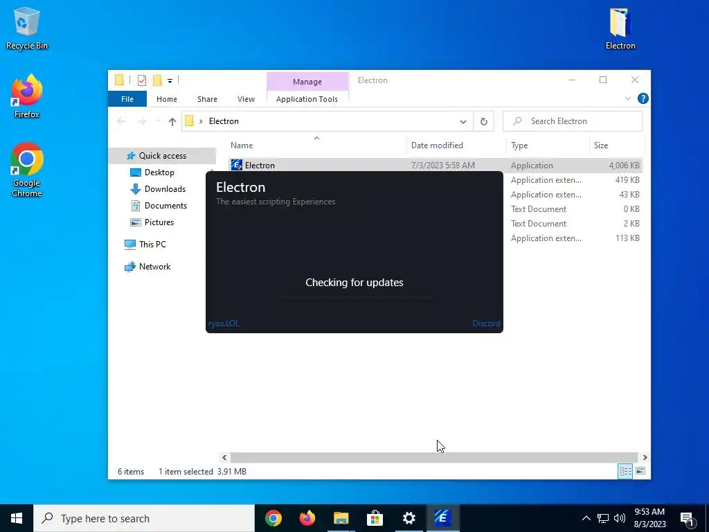Switch to Electron app in taskbar
This screenshot has height=532, width=709.
click(442, 518)
